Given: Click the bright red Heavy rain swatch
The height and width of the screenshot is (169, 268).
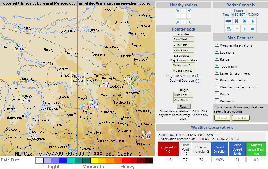Looking at the screenshot, I should coord(126,161).
